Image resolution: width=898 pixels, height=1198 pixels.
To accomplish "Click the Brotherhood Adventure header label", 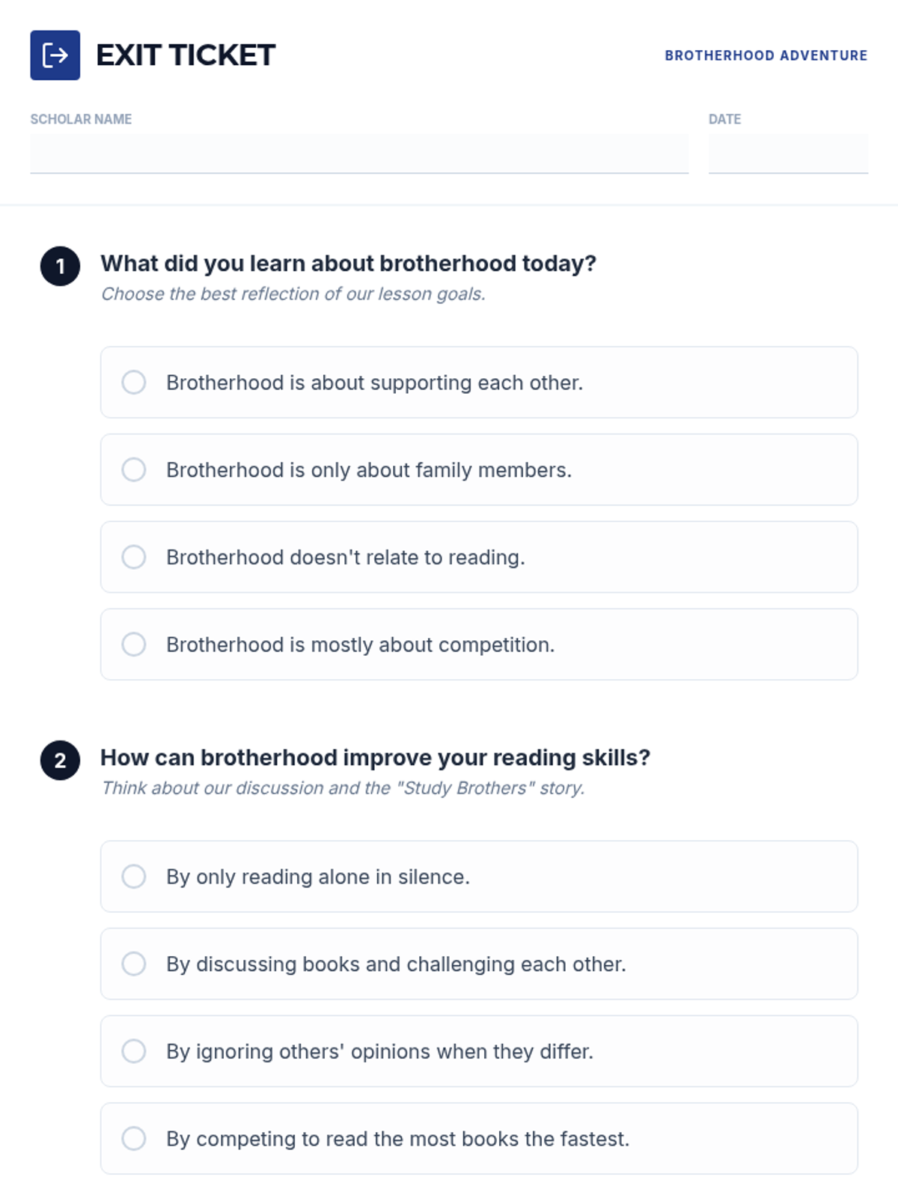I will pyautogui.click(x=766, y=55).
